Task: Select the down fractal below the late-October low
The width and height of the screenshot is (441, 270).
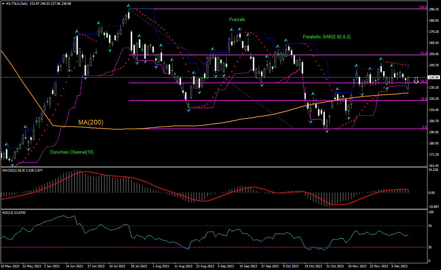Action: [x=326, y=131]
